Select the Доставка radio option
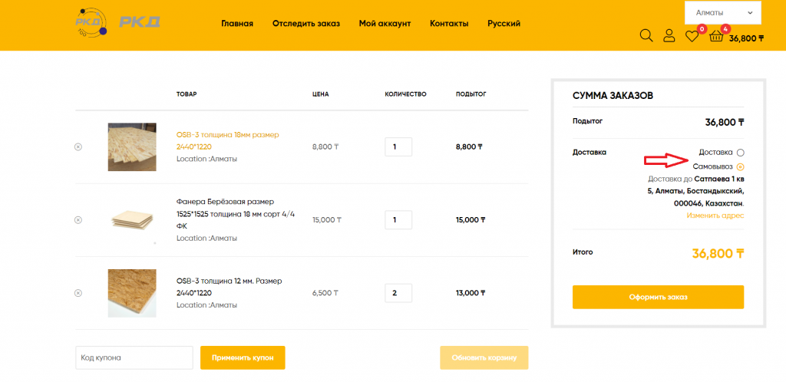This screenshot has width=786, height=382. tap(741, 152)
